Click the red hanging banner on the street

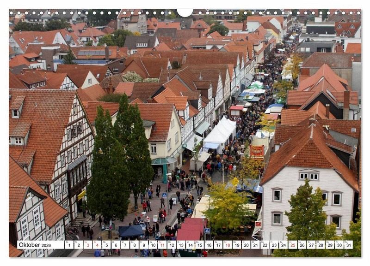tap(257, 151)
